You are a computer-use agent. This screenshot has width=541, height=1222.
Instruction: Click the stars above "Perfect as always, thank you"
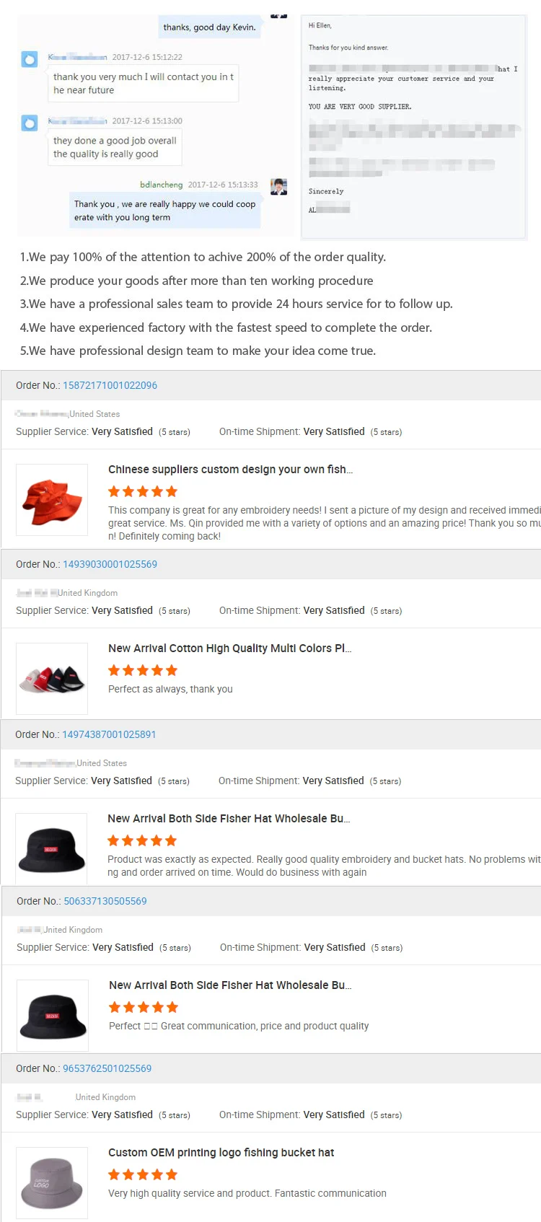143,671
